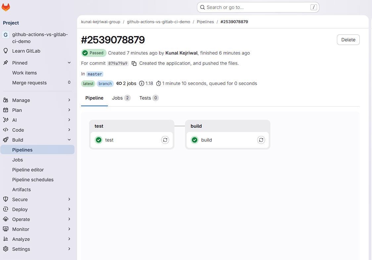Click the Build rocket icon

(6, 140)
